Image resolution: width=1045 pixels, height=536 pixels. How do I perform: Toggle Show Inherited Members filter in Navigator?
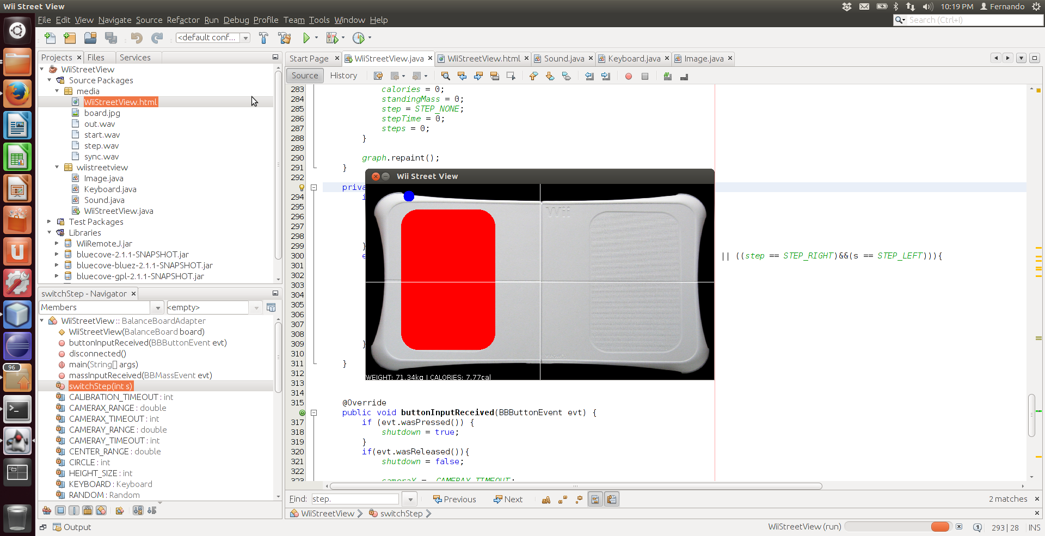(x=47, y=510)
